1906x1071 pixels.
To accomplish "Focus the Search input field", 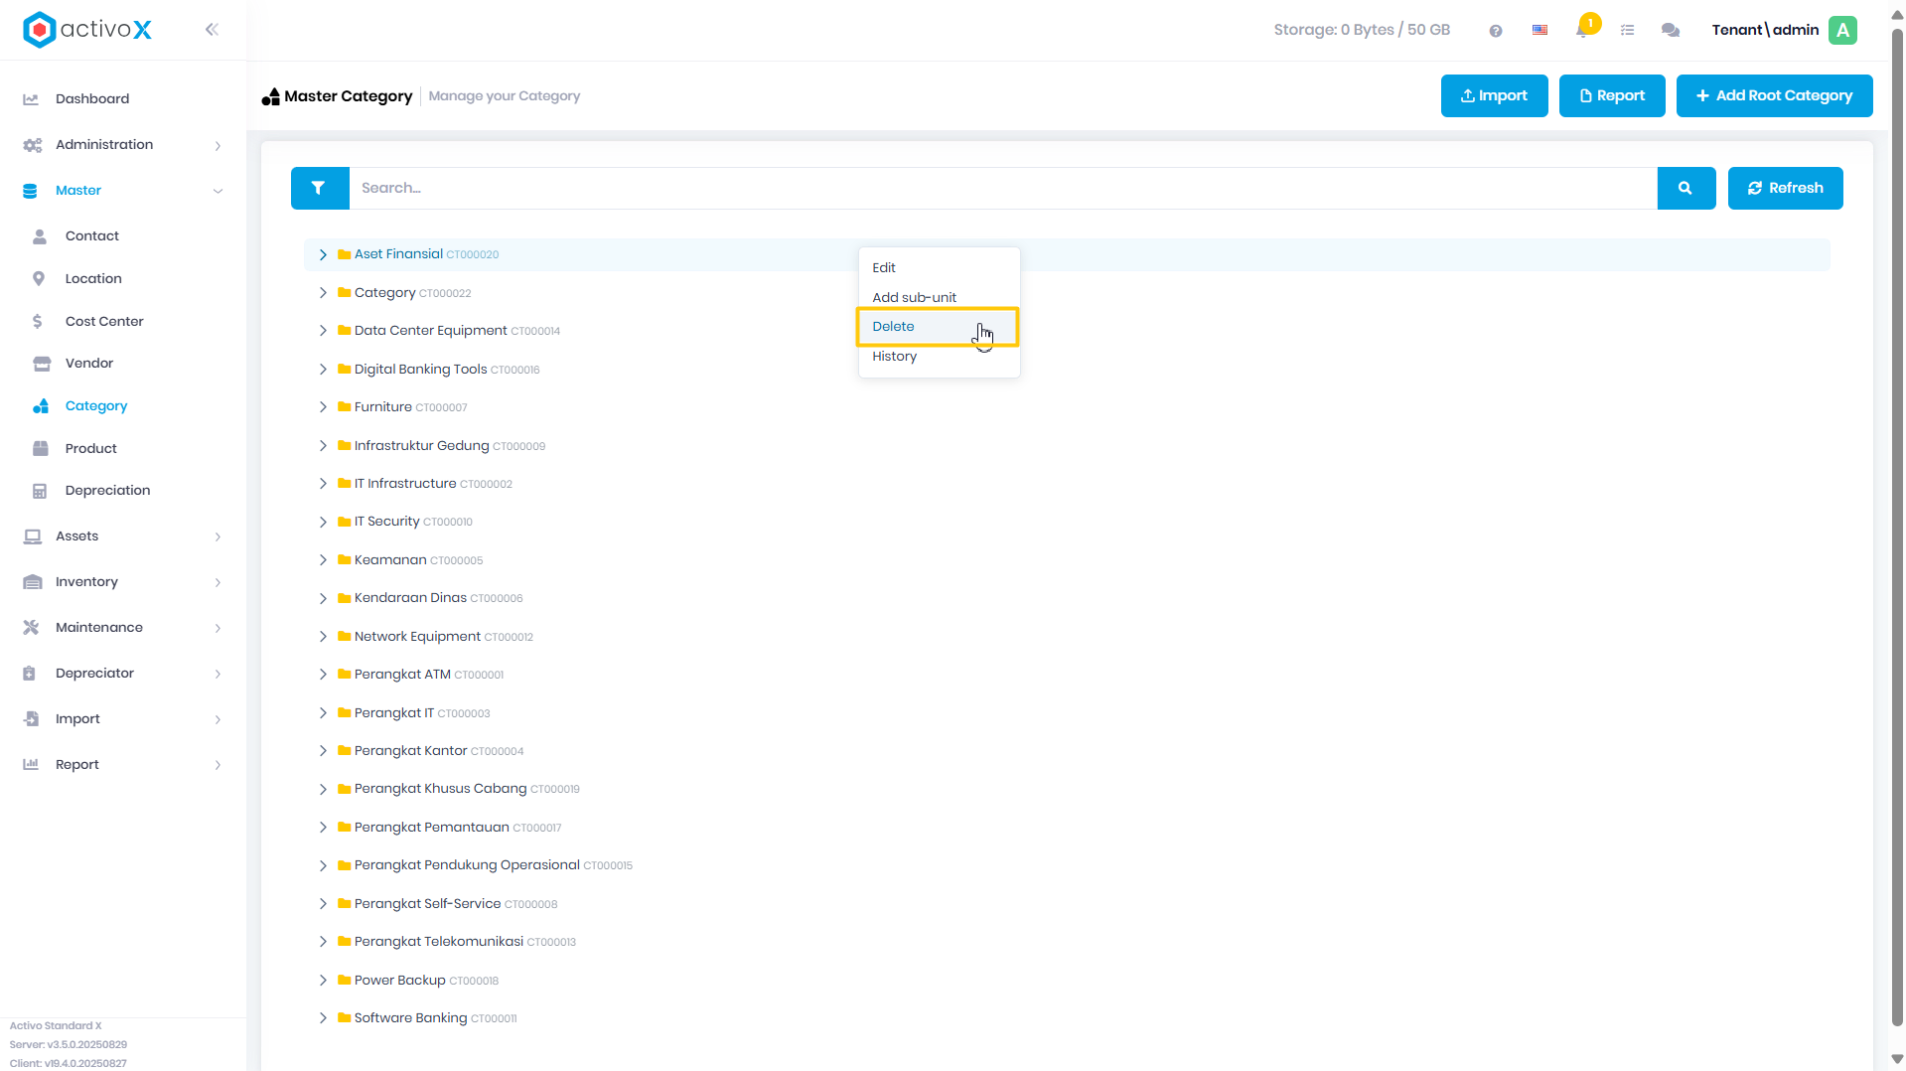I will (x=1003, y=188).
